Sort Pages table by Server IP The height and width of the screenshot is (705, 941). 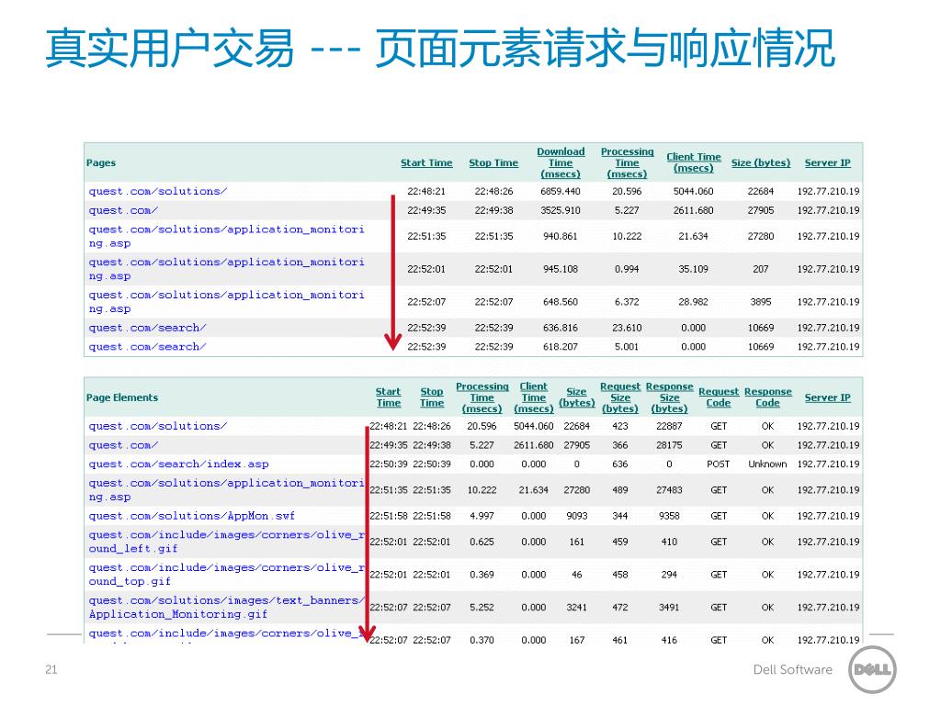pyautogui.click(x=828, y=162)
